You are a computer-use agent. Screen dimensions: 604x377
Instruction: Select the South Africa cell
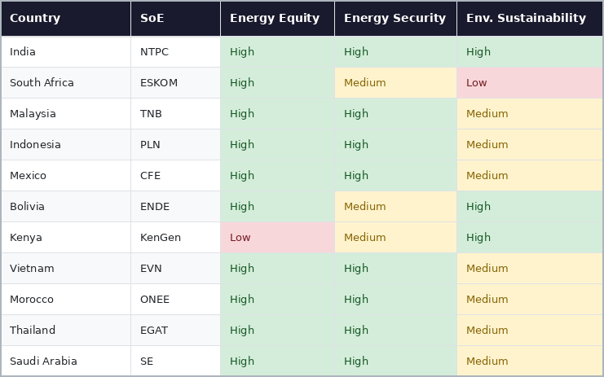coord(66,83)
